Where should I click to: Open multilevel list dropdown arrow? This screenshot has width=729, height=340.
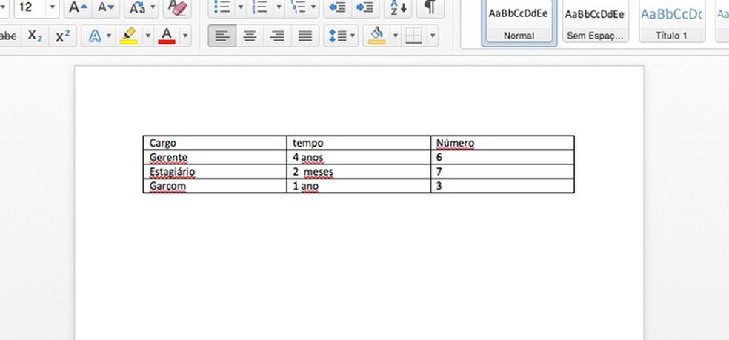[x=313, y=8]
